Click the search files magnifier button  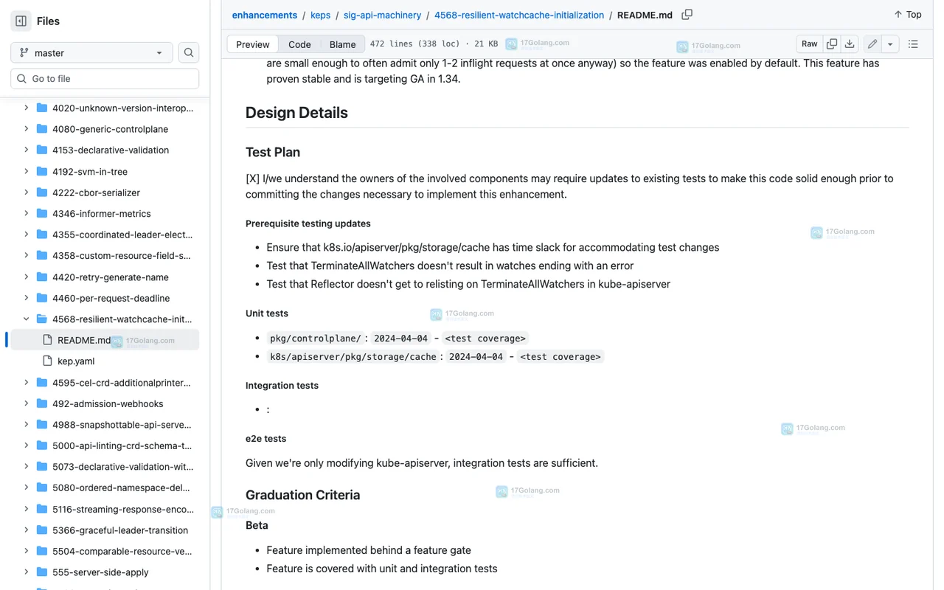[x=189, y=52]
